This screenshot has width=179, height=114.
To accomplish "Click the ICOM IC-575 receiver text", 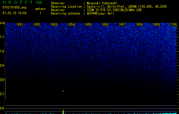I will pos(114,10).
